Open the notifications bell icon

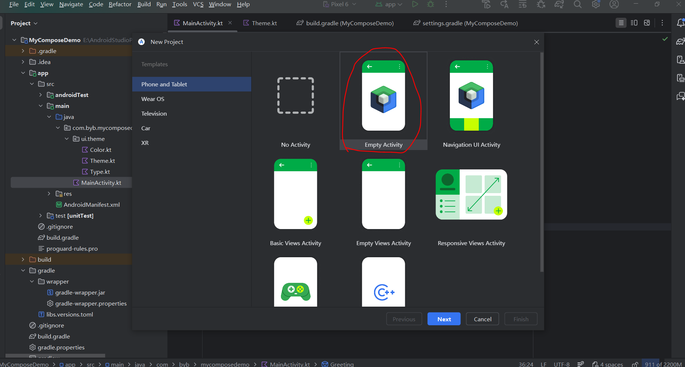[x=681, y=23]
